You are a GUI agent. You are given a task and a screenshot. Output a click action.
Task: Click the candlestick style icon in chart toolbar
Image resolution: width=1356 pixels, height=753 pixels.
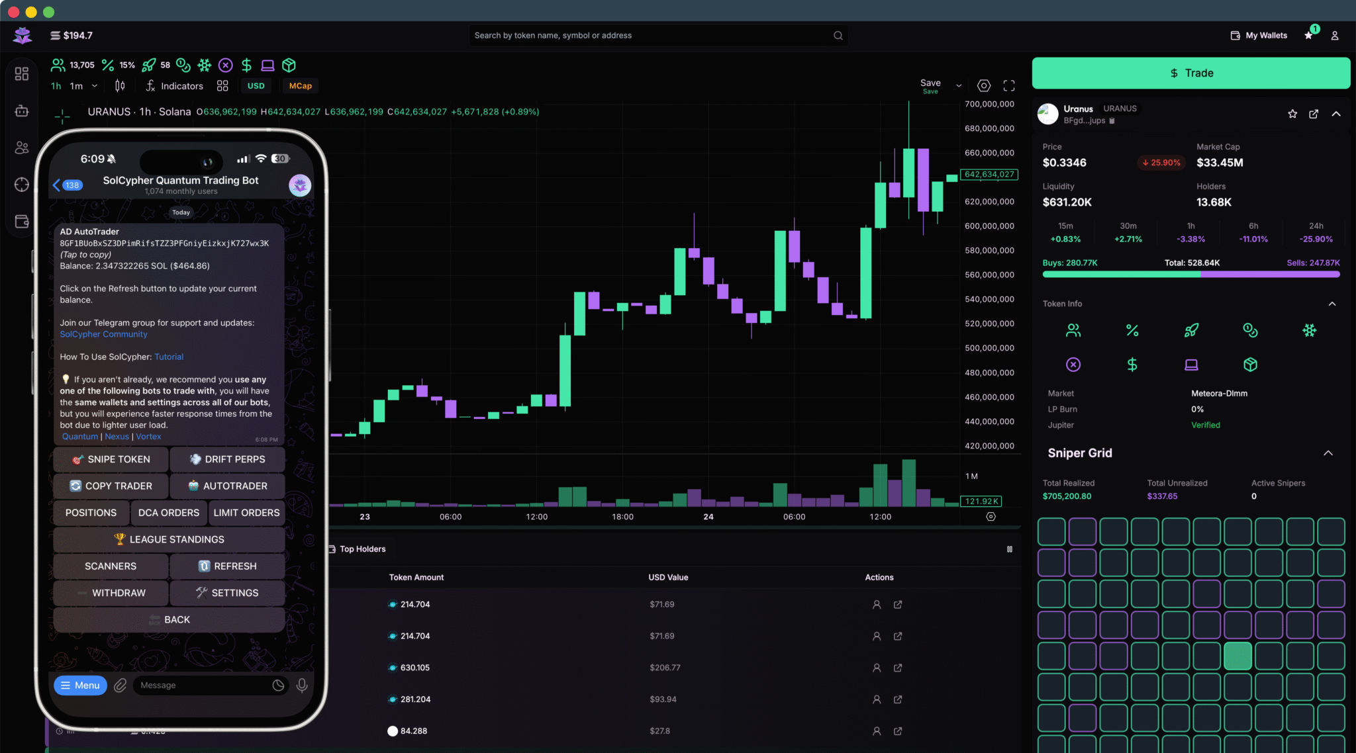click(120, 85)
